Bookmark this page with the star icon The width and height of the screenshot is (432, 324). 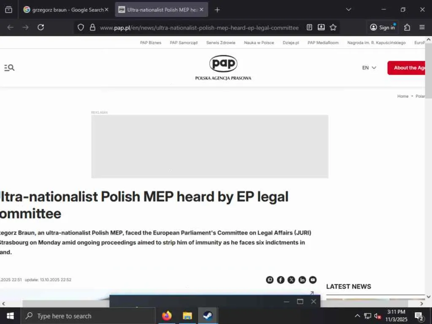click(333, 27)
